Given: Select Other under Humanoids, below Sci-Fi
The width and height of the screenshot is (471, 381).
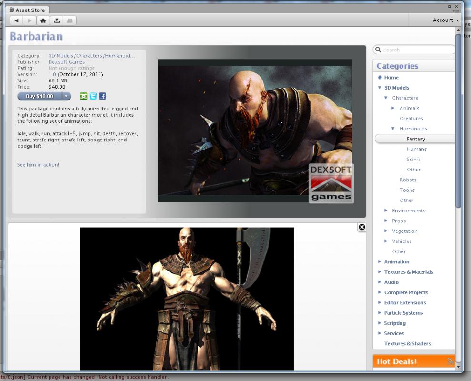Looking at the screenshot, I should tap(413, 170).
